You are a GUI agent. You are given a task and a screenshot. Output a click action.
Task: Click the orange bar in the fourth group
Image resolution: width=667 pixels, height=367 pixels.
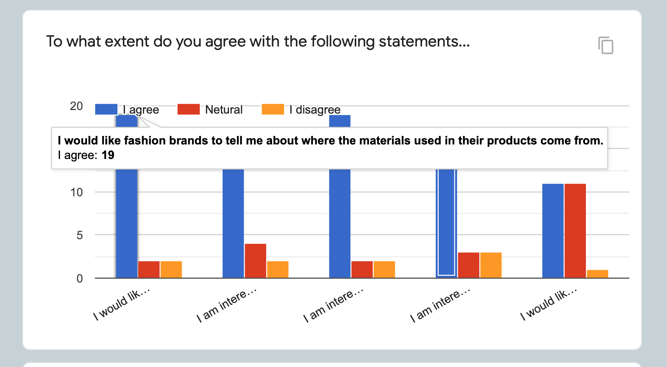pyautogui.click(x=491, y=265)
